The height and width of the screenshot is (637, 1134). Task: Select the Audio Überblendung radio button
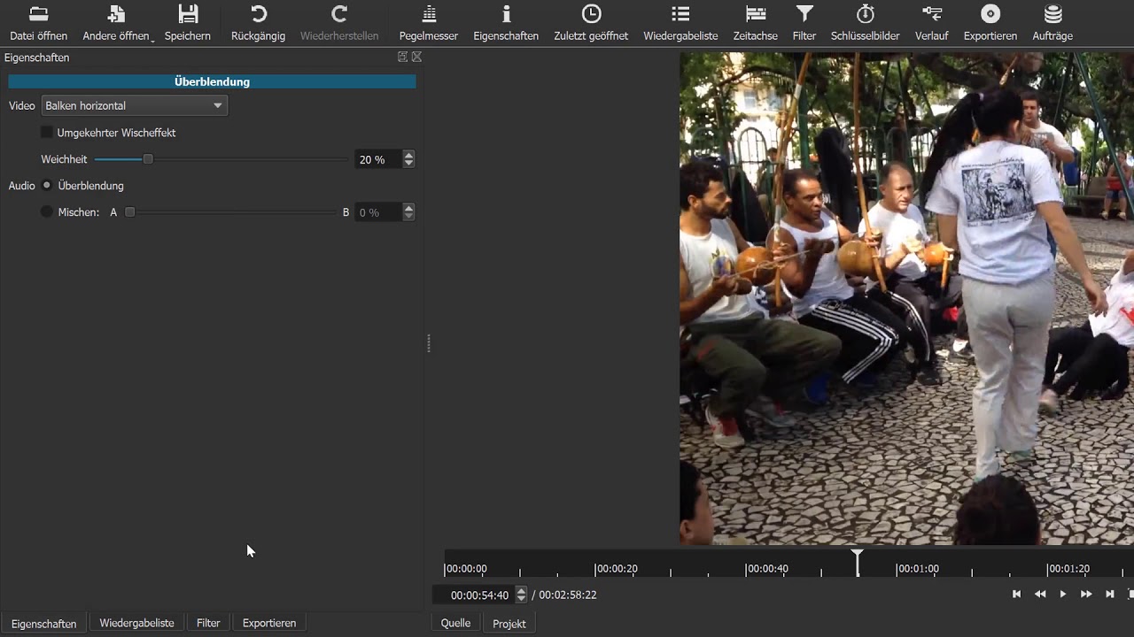point(47,186)
